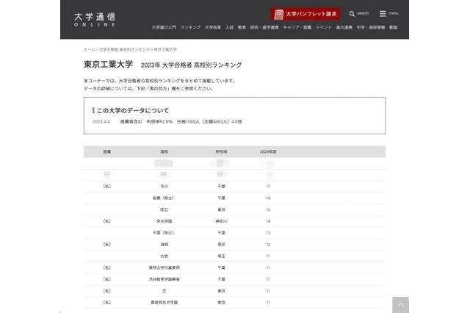Screen dimensions: 470x313
Task: Click the 2023年度 column header
Action: coord(268,151)
